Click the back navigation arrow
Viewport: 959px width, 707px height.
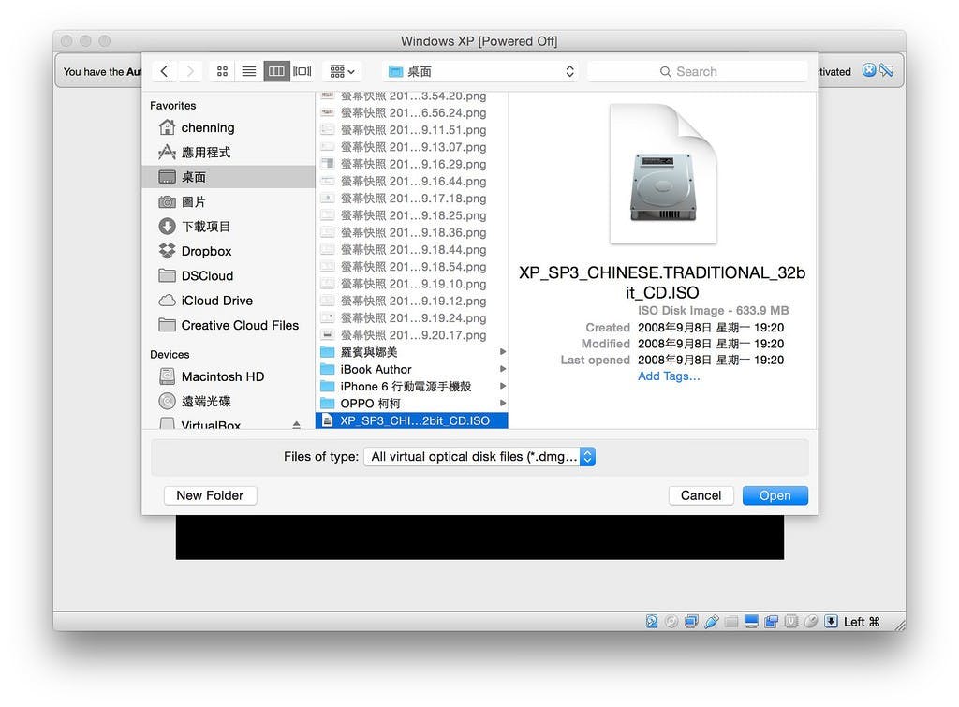tap(165, 71)
